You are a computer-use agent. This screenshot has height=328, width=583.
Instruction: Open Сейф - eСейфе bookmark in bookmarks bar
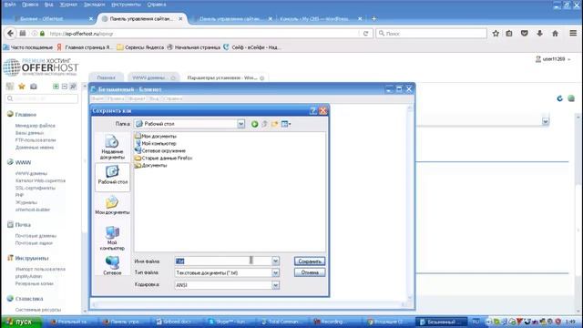[252, 47]
